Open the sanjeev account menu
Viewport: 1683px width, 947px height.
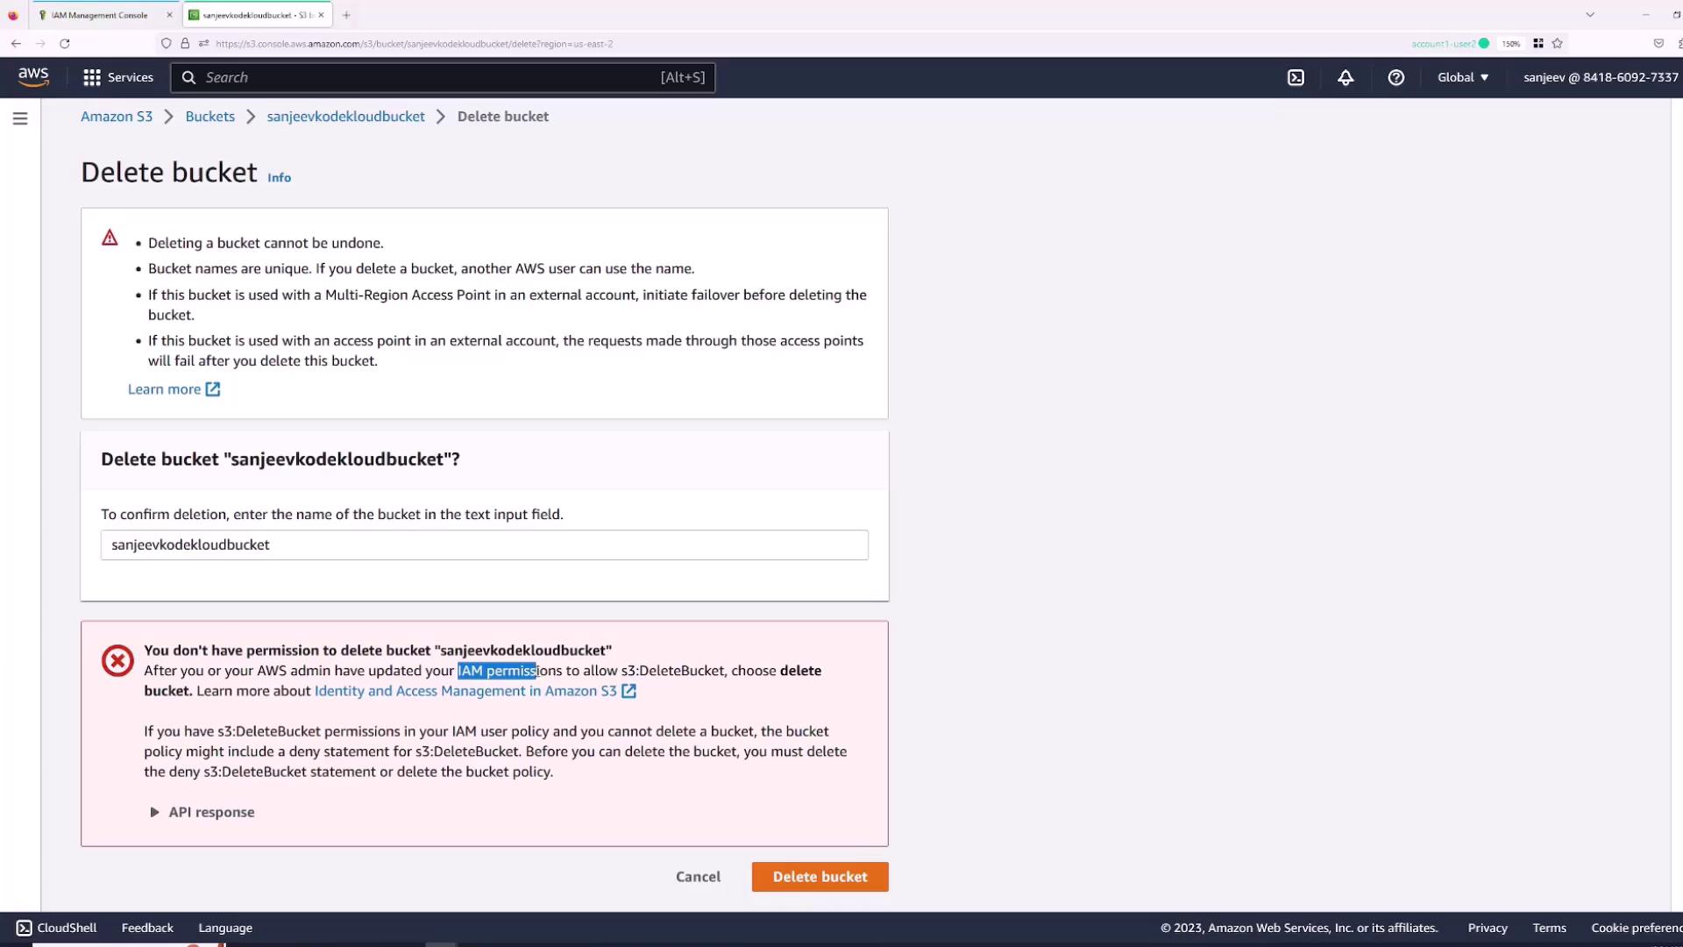click(1601, 77)
